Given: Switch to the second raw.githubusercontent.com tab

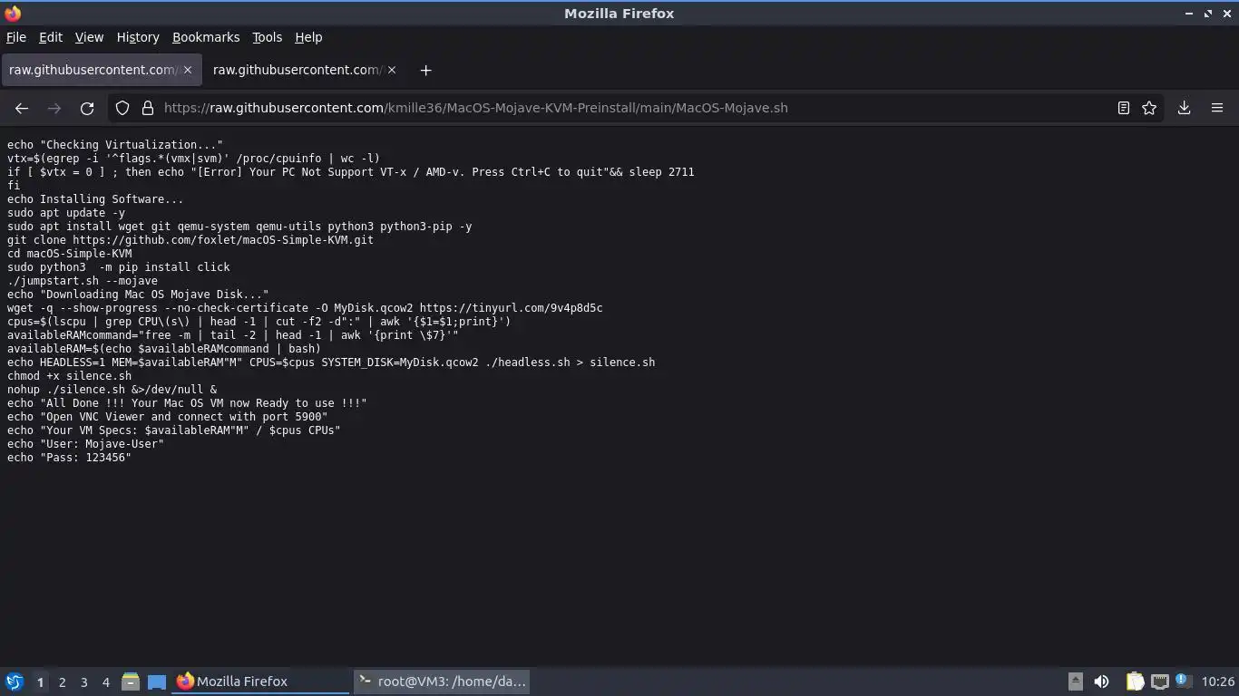Looking at the screenshot, I should [304, 70].
